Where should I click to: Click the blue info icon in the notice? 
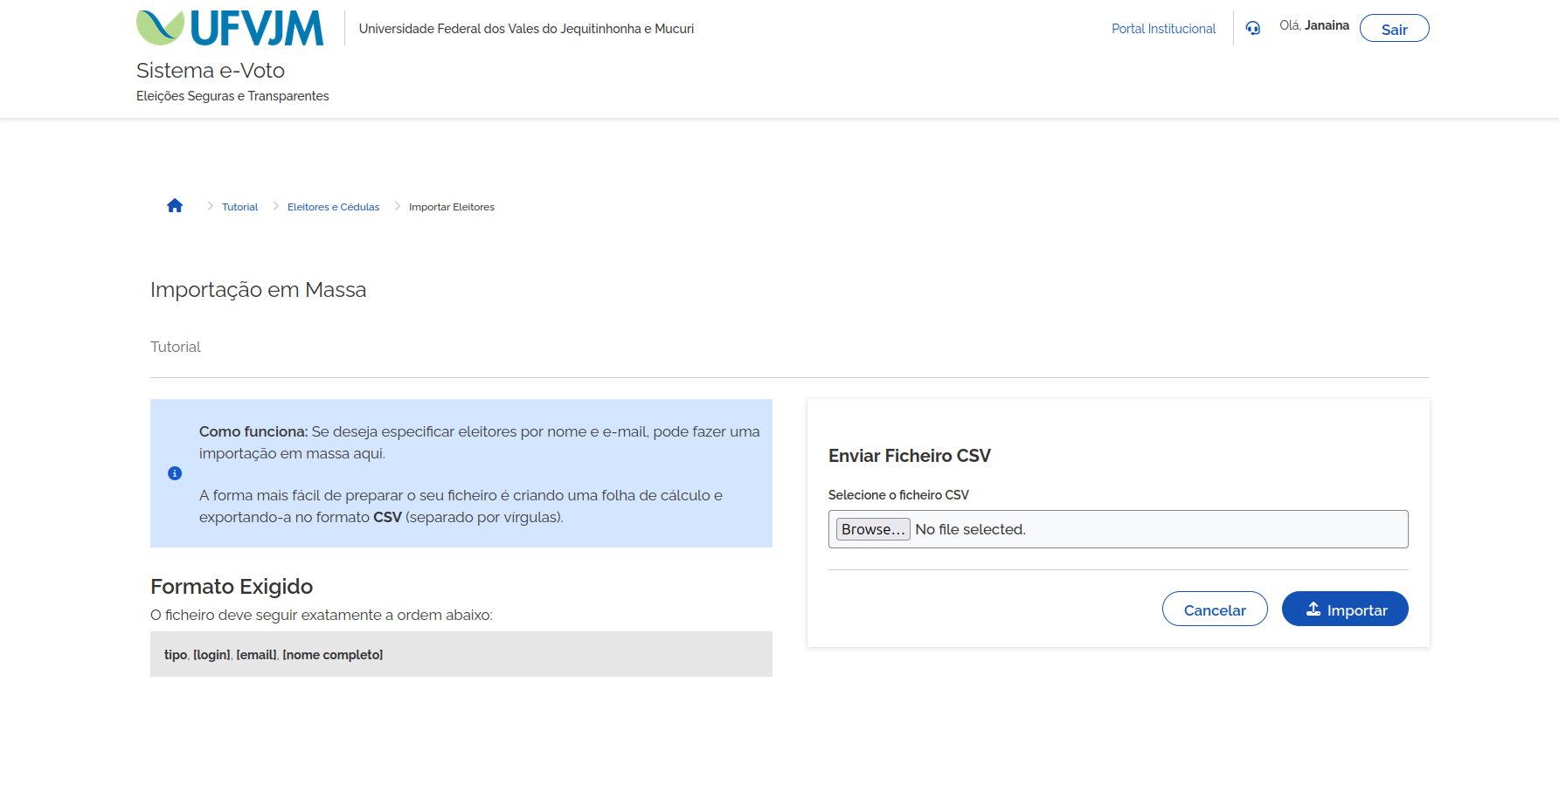click(175, 473)
